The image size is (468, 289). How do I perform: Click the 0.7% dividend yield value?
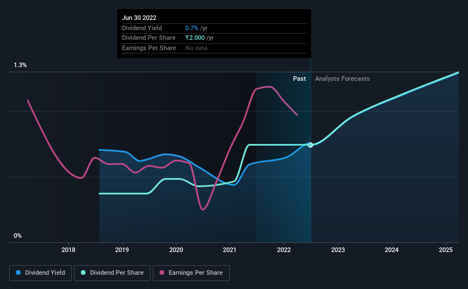click(x=192, y=28)
